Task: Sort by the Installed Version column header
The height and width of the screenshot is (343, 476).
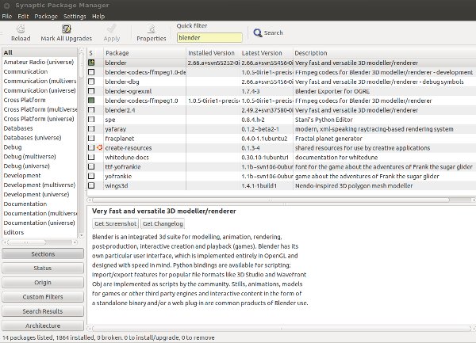Action: click(x=213, y=53)
